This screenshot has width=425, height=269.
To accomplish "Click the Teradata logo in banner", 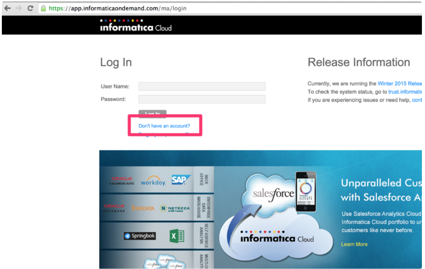I will [143, 208].
